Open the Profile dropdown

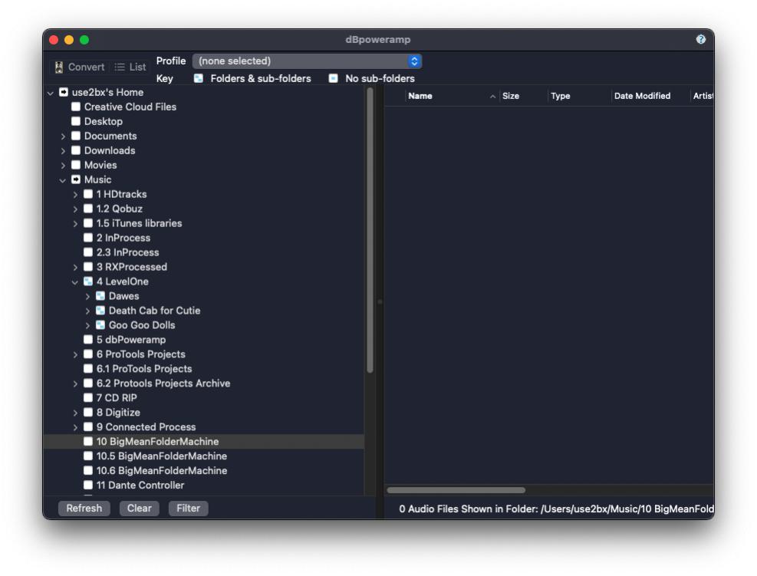click(307, 61)
